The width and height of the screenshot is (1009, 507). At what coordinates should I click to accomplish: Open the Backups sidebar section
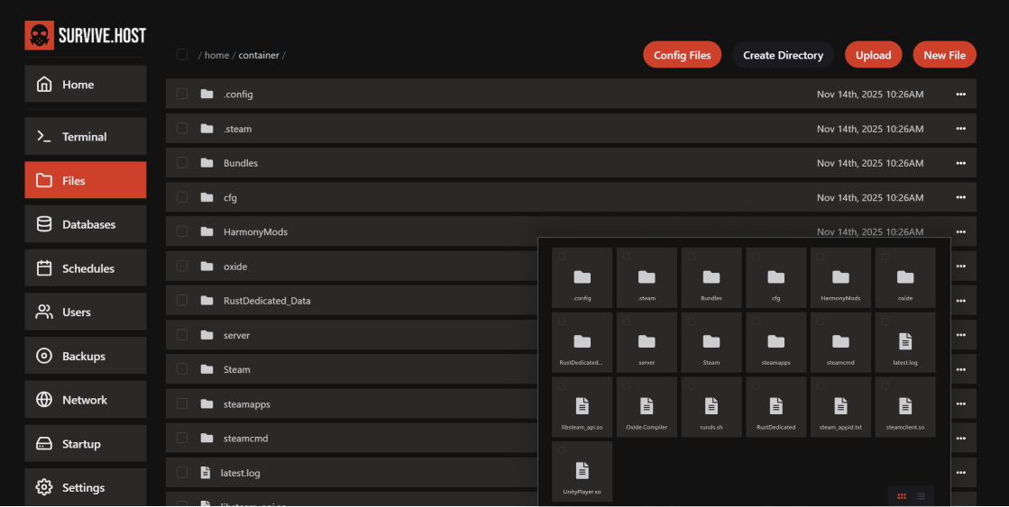click(x=85, y=357)
